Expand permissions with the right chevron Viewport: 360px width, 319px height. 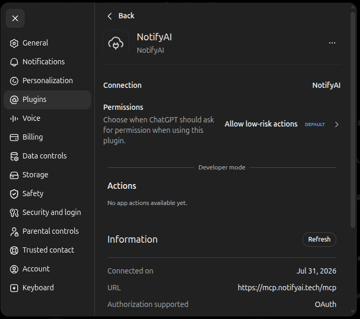coord(336,124)
